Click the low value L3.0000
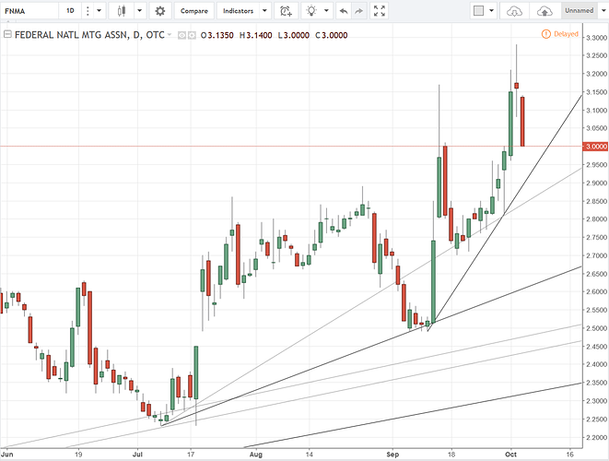The width and height of the screenshot is (609, 461). (294, 35)
